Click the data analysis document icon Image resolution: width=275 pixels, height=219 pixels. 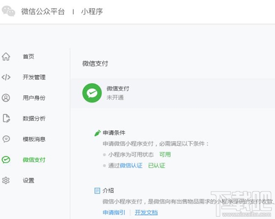[x=6, y=118]
